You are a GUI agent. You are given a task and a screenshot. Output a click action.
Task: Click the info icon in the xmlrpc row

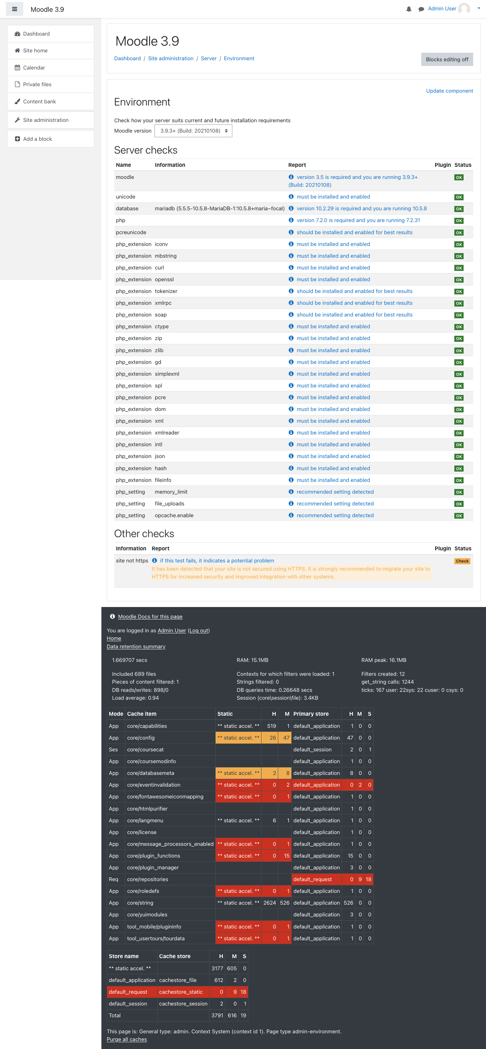(x=291, y=303)
